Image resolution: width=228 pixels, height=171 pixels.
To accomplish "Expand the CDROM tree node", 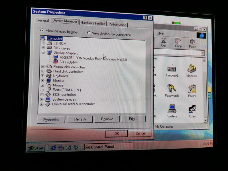I will pos(43,43).
